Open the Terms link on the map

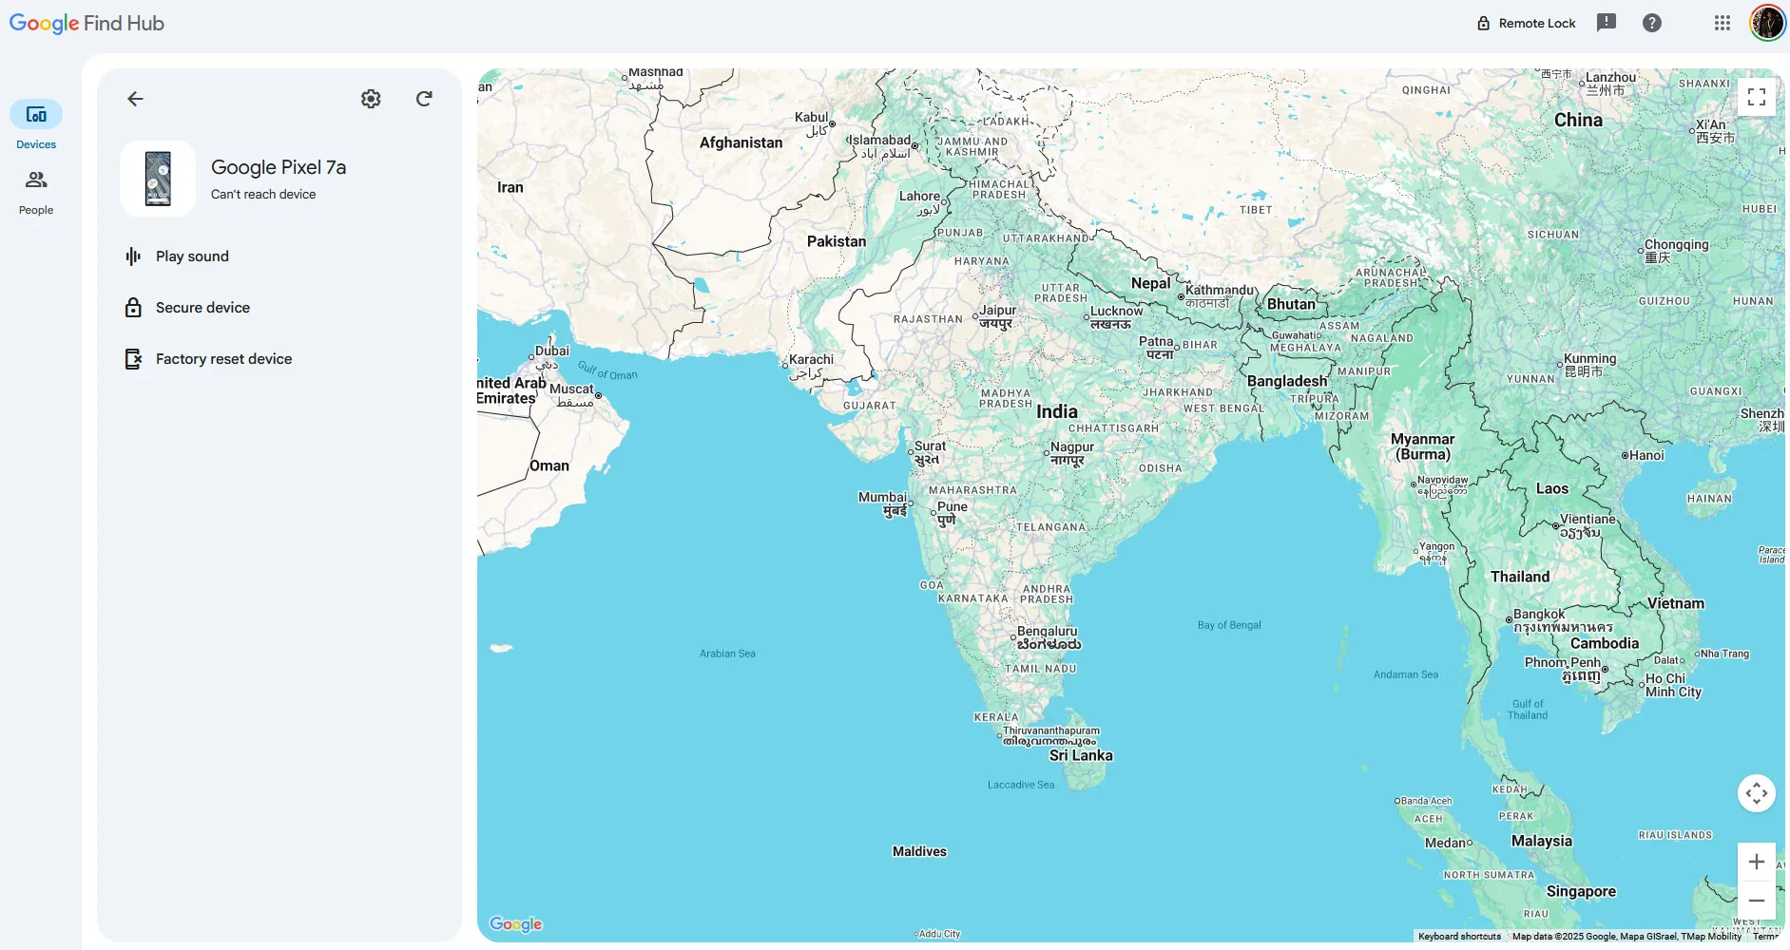pos(1776,935)
